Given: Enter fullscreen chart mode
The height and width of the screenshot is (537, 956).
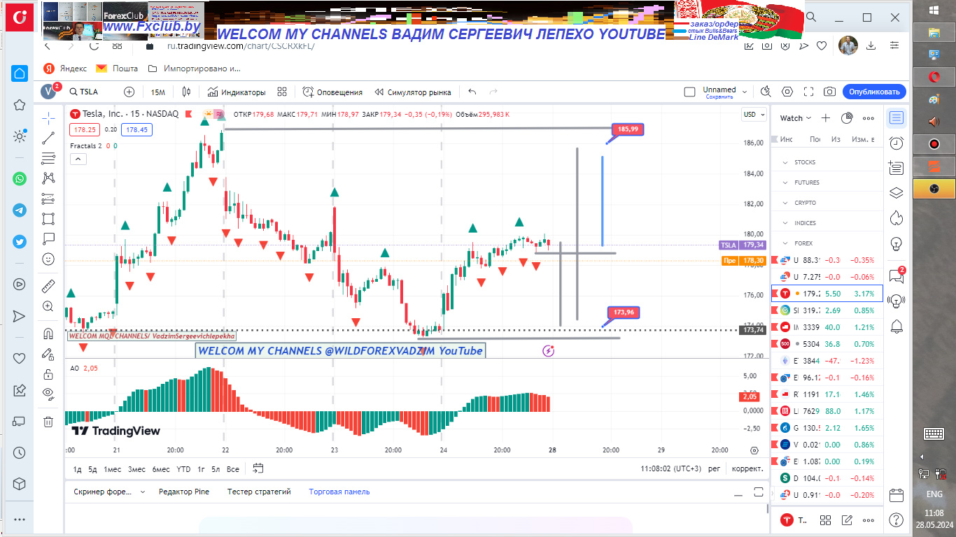Looking at the screenshot, I should click(808, 92).
